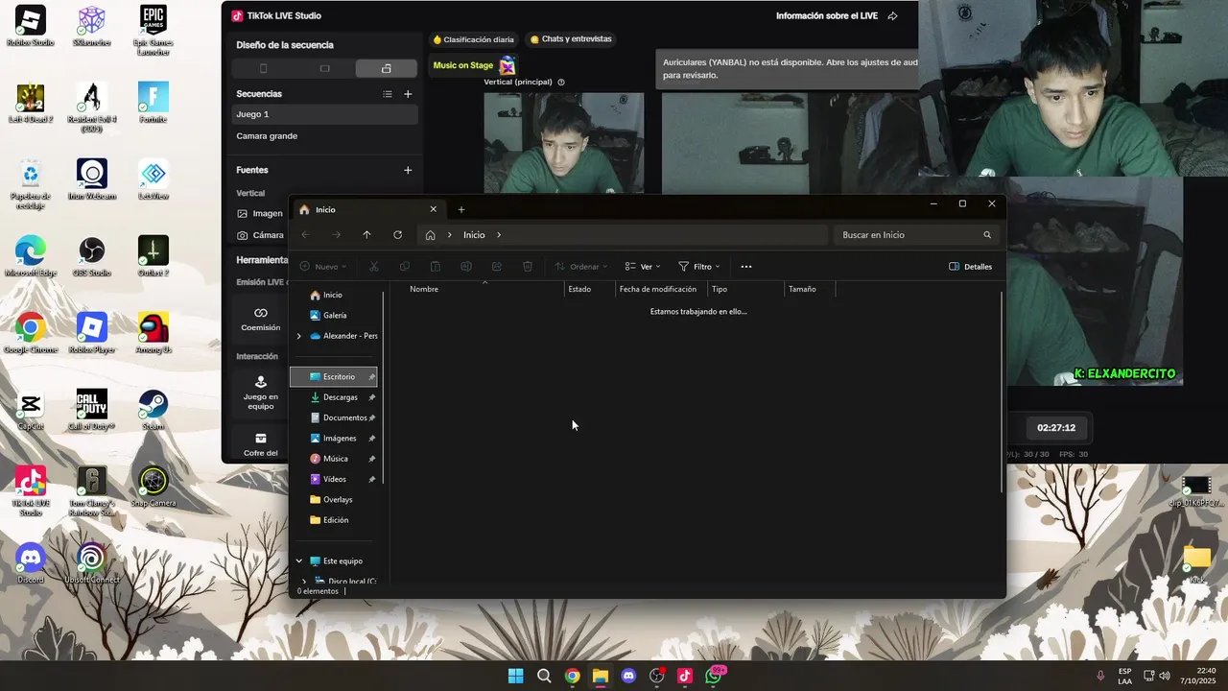Open the Ver view dropdown
The width and height of the screenshot is (1228, 691).
point(643,267)
